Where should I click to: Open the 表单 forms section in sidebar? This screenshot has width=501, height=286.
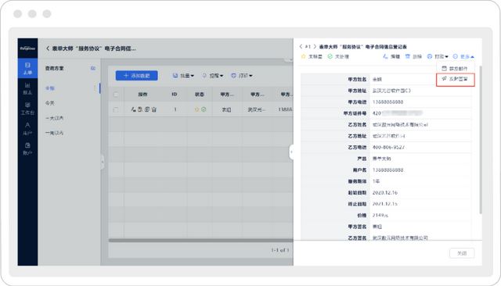coord(27,68)
